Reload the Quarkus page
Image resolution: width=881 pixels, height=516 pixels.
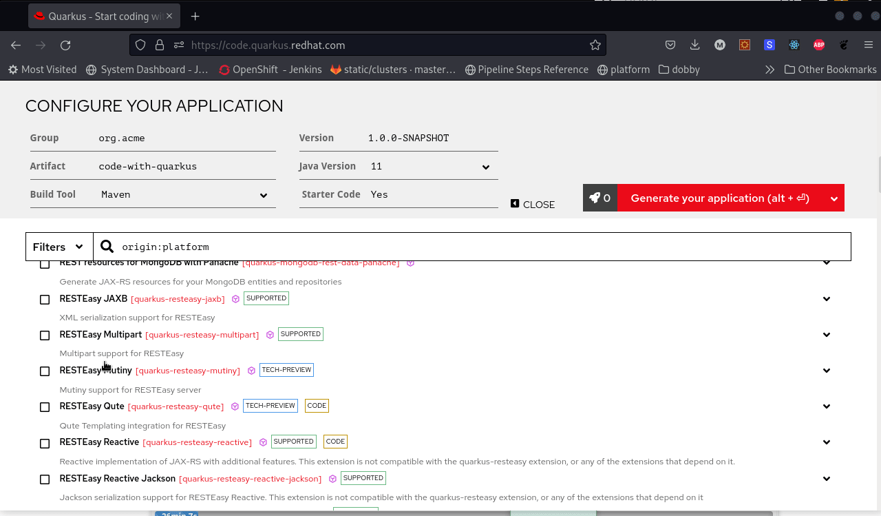pyautogui.click(x=65, y=45)
